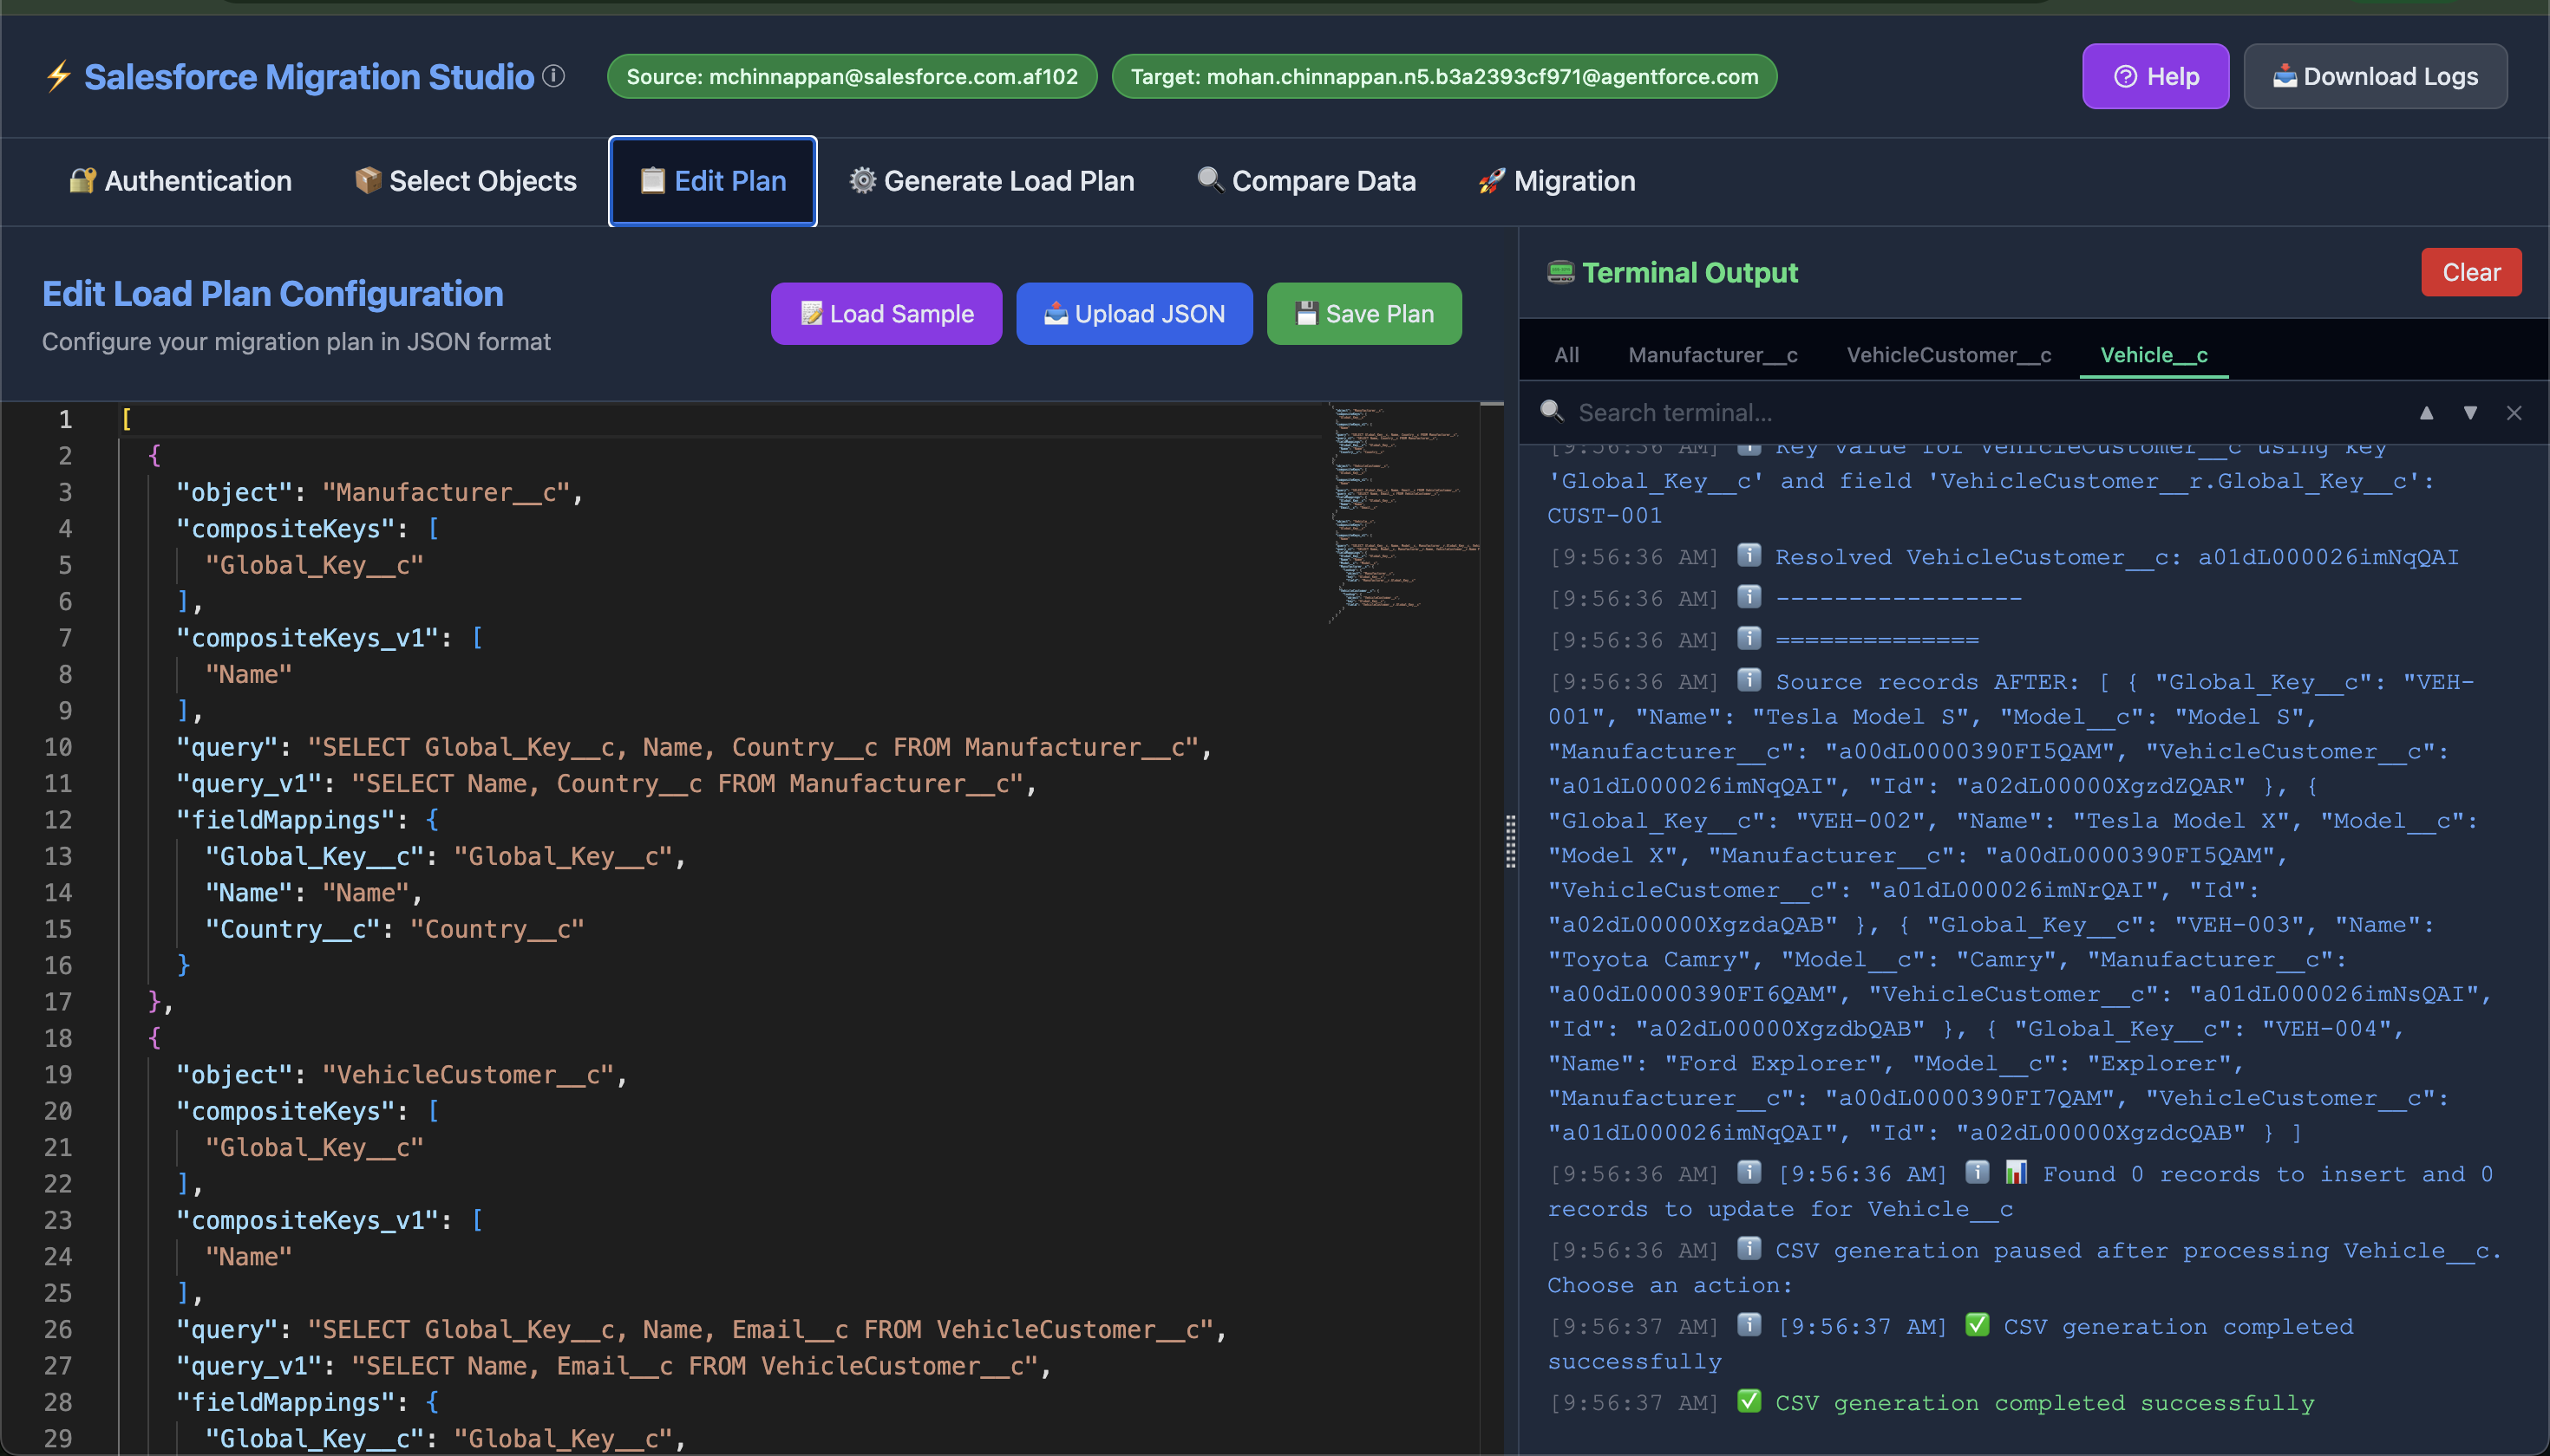This screenshot has height=1456, width=2550.
Task: Click the magnifier icon on Compare Data
Action: click(1211, 180)
